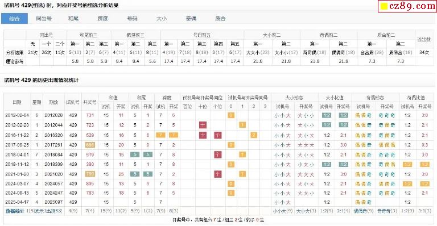Click highlighted draw number 886 for 2017-09-25
437x226 pixels.
coord(90,145)
